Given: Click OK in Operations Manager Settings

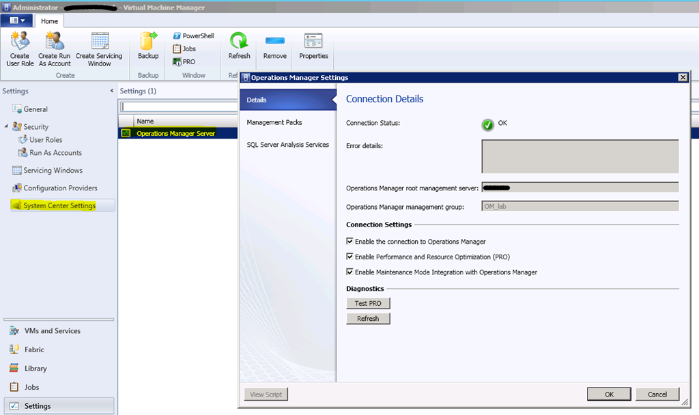Looking at the screenshot, I should click(x=608, y=394).
